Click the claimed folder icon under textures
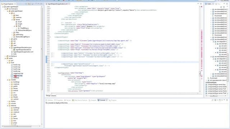 coord(12,110)
